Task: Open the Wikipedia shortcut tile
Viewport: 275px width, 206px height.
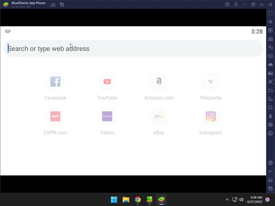Action: point(211,87)
